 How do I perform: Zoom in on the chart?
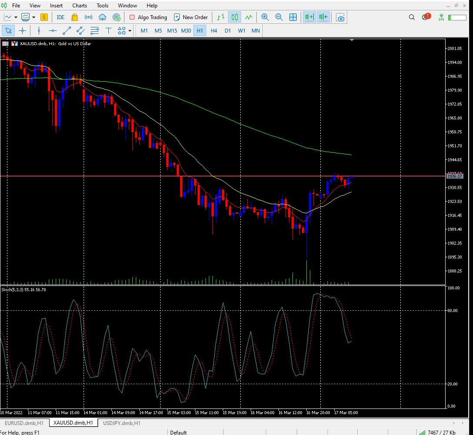pyautogui.click(x=265, y=17)
